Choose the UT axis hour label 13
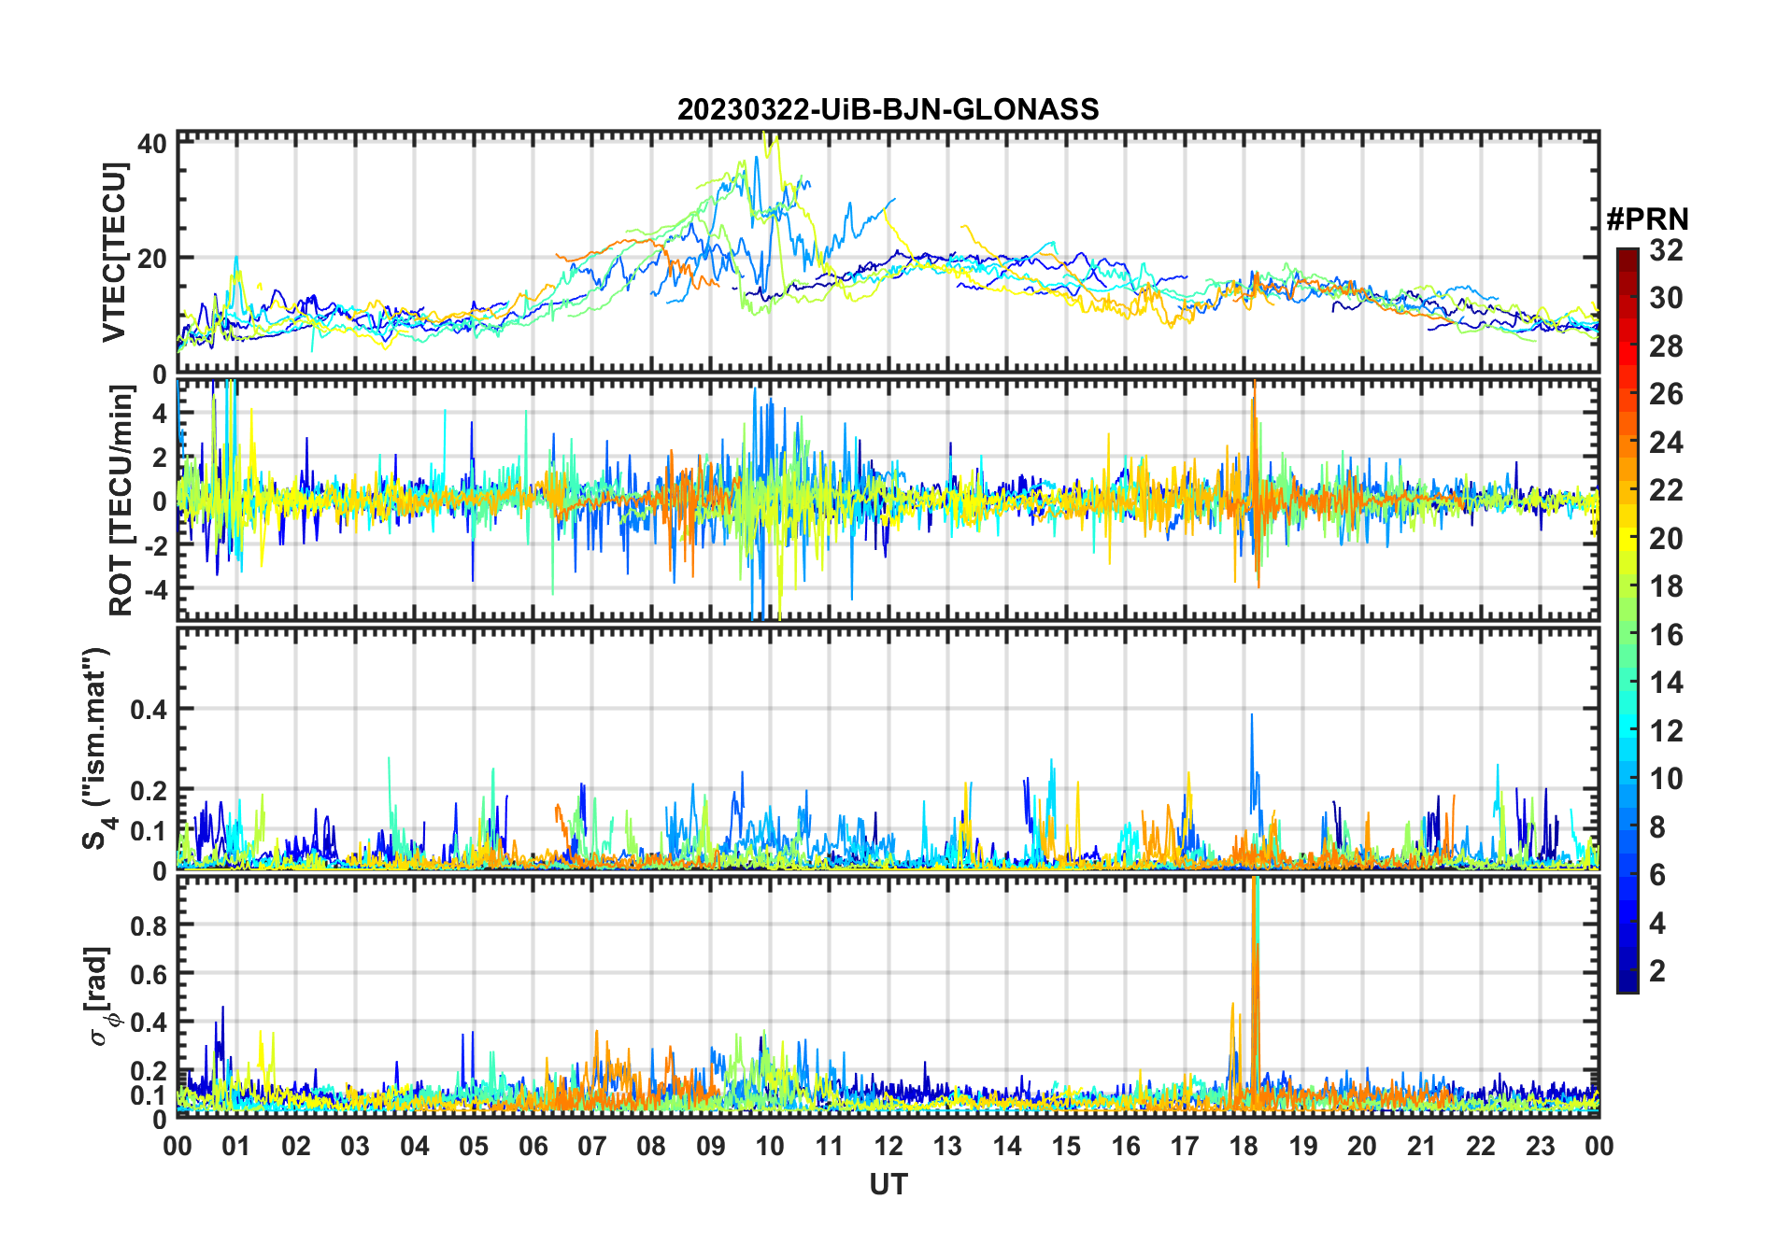1777x1242 pixels. pos(947,1146)
